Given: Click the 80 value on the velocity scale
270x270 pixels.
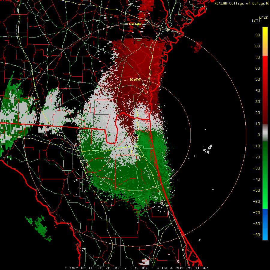Looking at the screenshot, I should pos(258,46).
